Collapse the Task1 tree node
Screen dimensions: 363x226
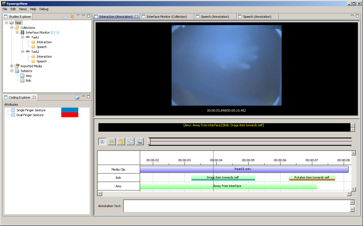pos(23,37)
